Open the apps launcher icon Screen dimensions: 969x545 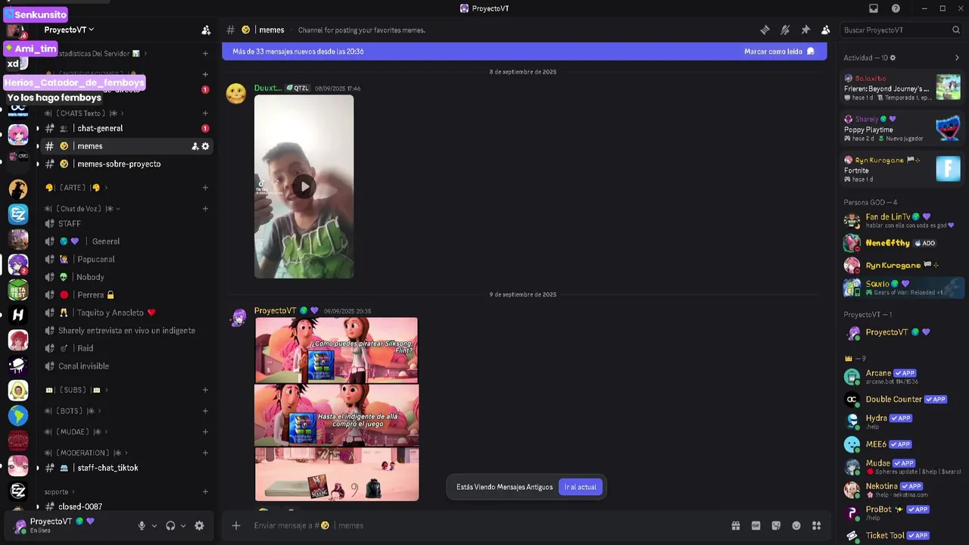coord(816,525)
